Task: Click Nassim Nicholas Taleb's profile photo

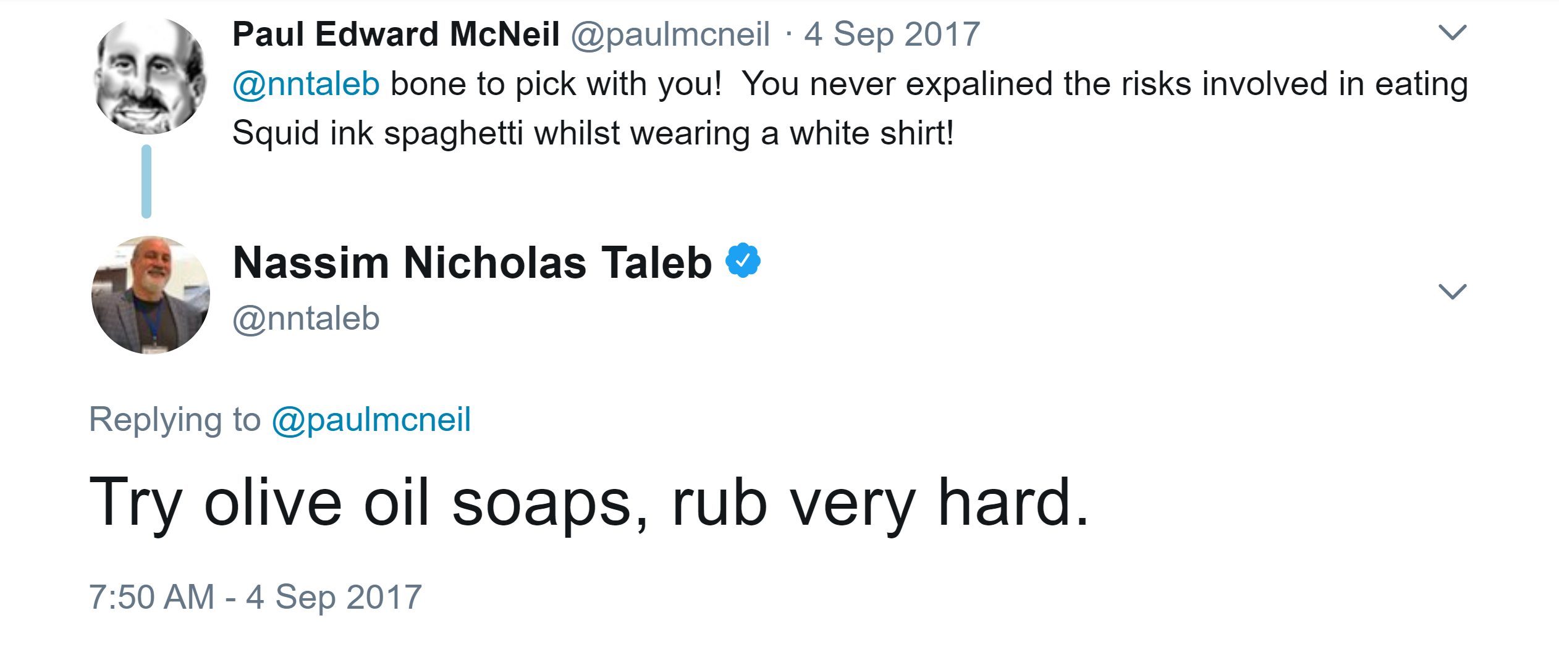Action: point(151,294)
